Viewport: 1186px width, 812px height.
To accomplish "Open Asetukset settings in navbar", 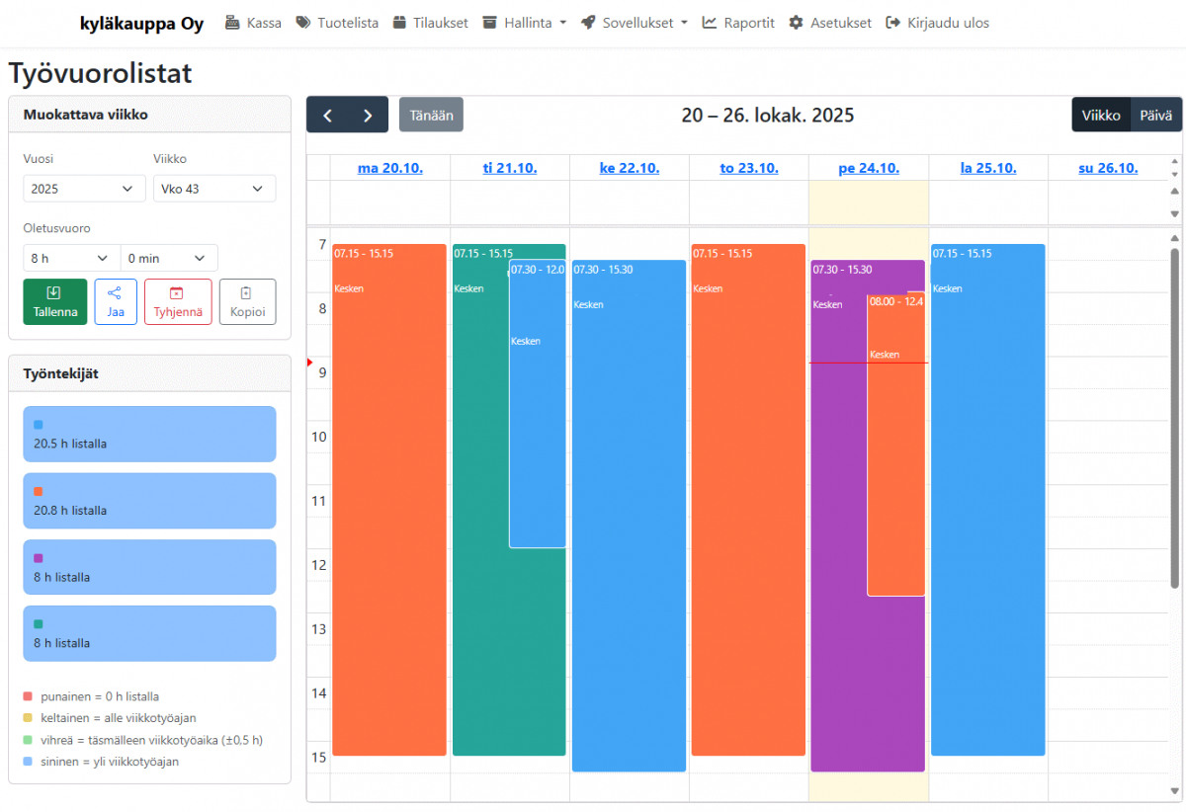I will click(x=830, y=23).
